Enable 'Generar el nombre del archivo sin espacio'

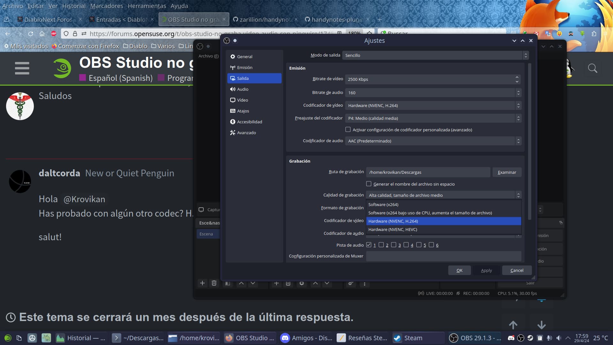(x=369, y=184)
